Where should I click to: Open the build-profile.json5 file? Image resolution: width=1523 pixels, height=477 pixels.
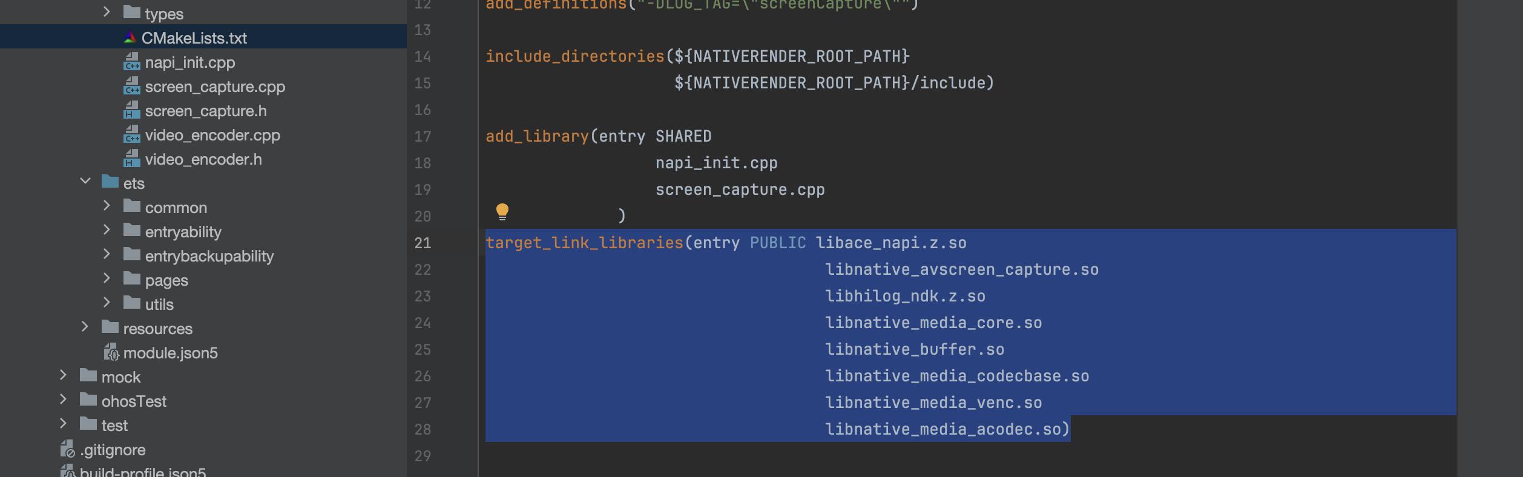[143, 472]
